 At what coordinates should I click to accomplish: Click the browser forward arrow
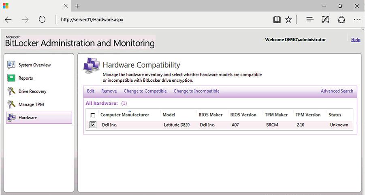(x=25, y=20)
